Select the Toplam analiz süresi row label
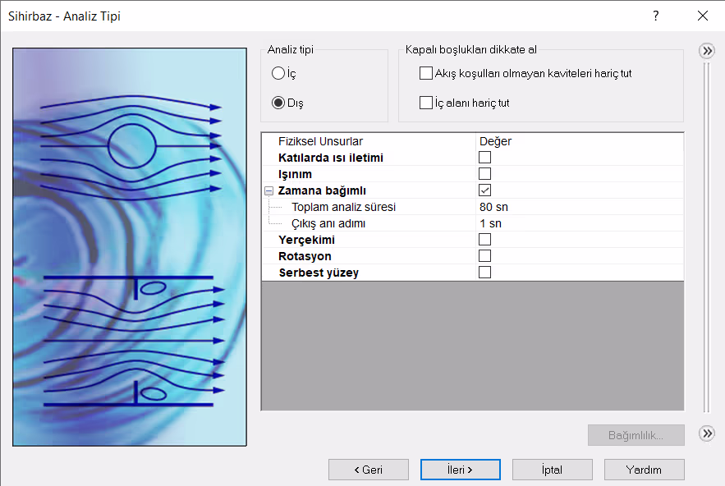The height and width of the screenshot is (486, 725). (x=343, y=207)
